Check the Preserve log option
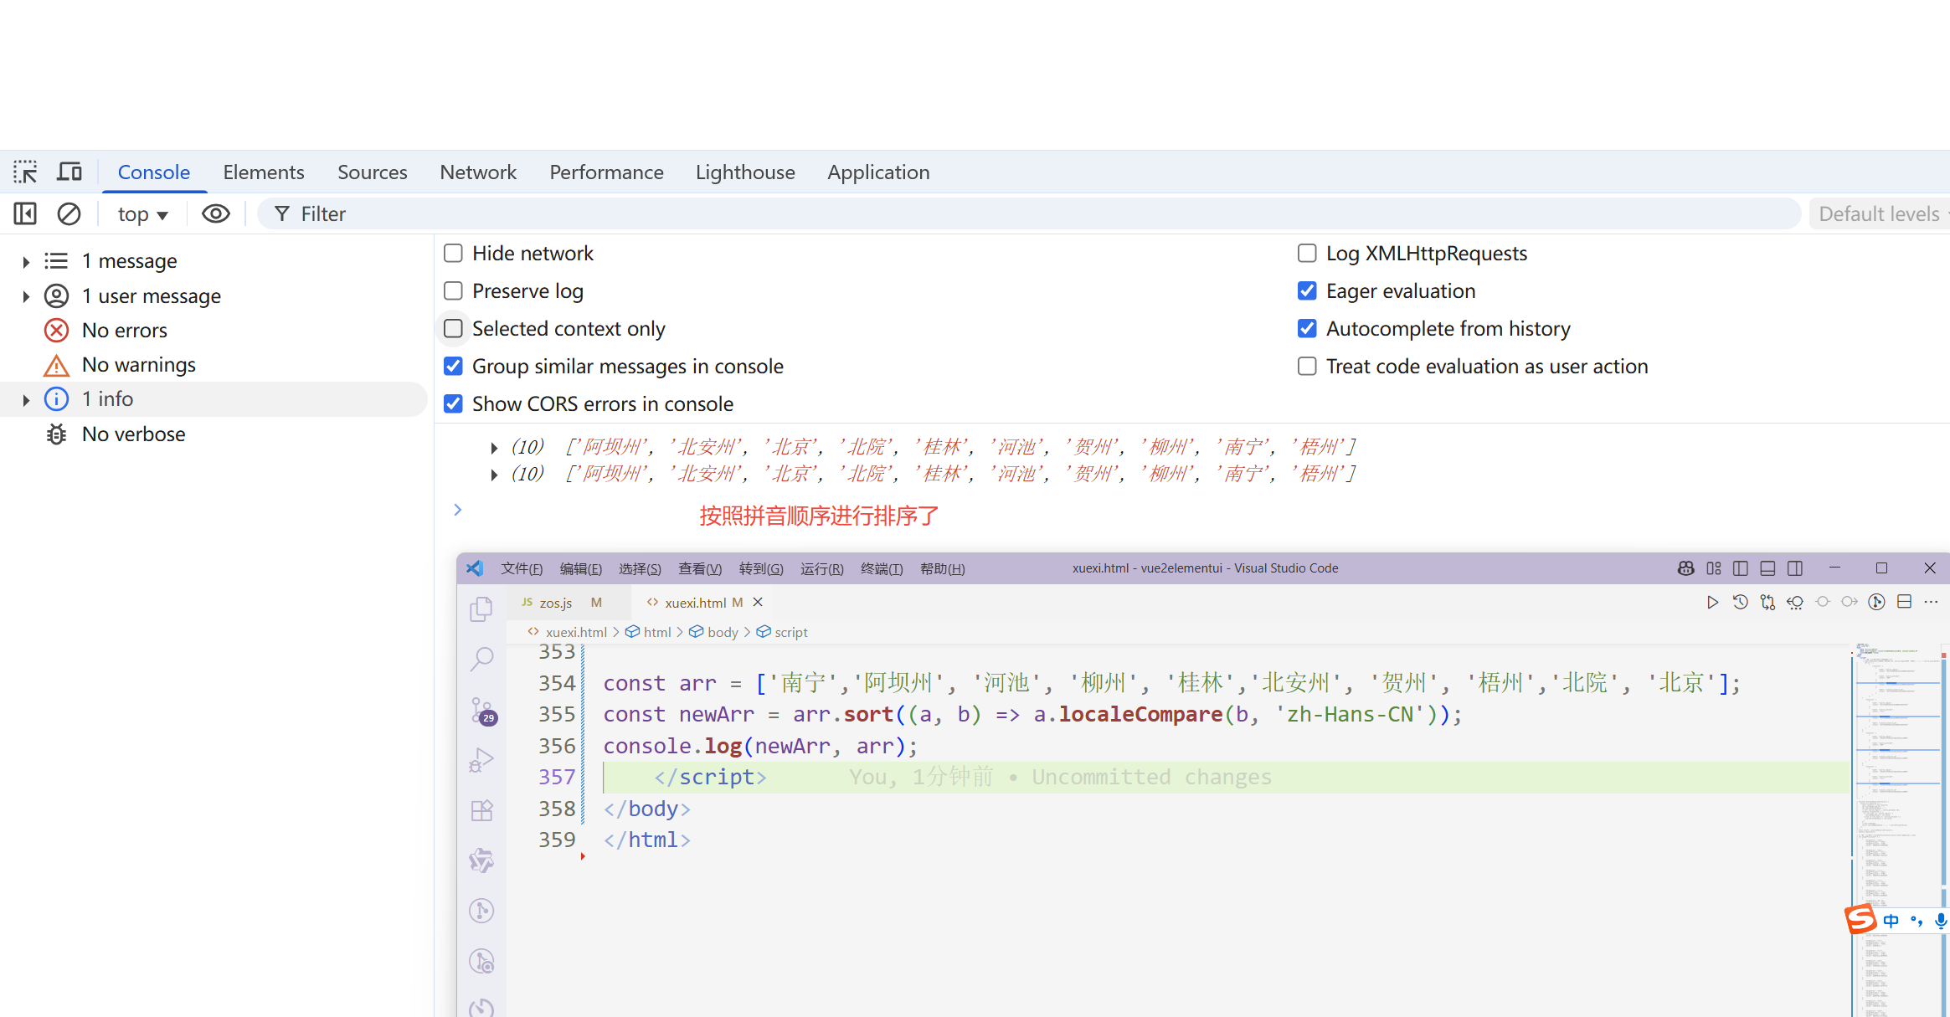This screenshot has width=1950, height=1017. (x=453, y=291)
